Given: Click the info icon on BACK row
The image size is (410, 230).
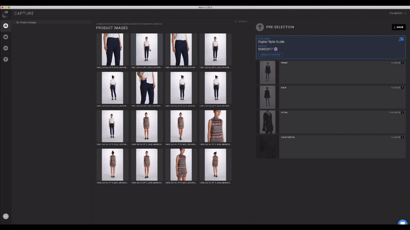Looking at the screenshot, I should click(x=402, y=87).
